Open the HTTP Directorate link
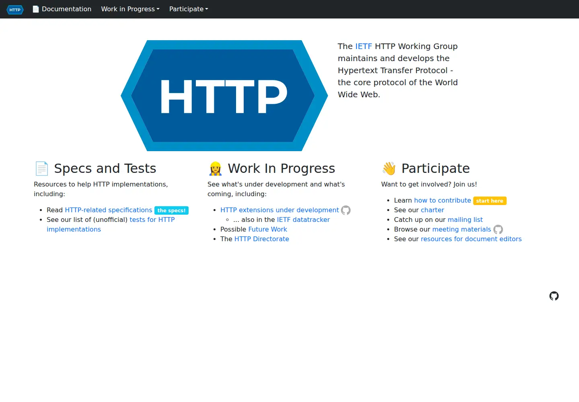The image size is (579, 402). pos(262,239)
